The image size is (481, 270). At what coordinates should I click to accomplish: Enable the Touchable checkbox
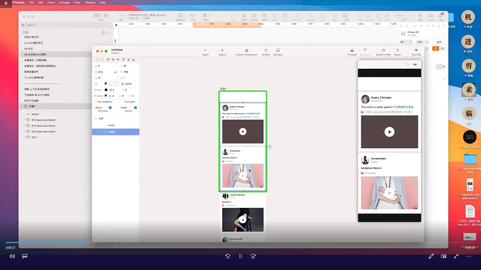coord(122,102)
